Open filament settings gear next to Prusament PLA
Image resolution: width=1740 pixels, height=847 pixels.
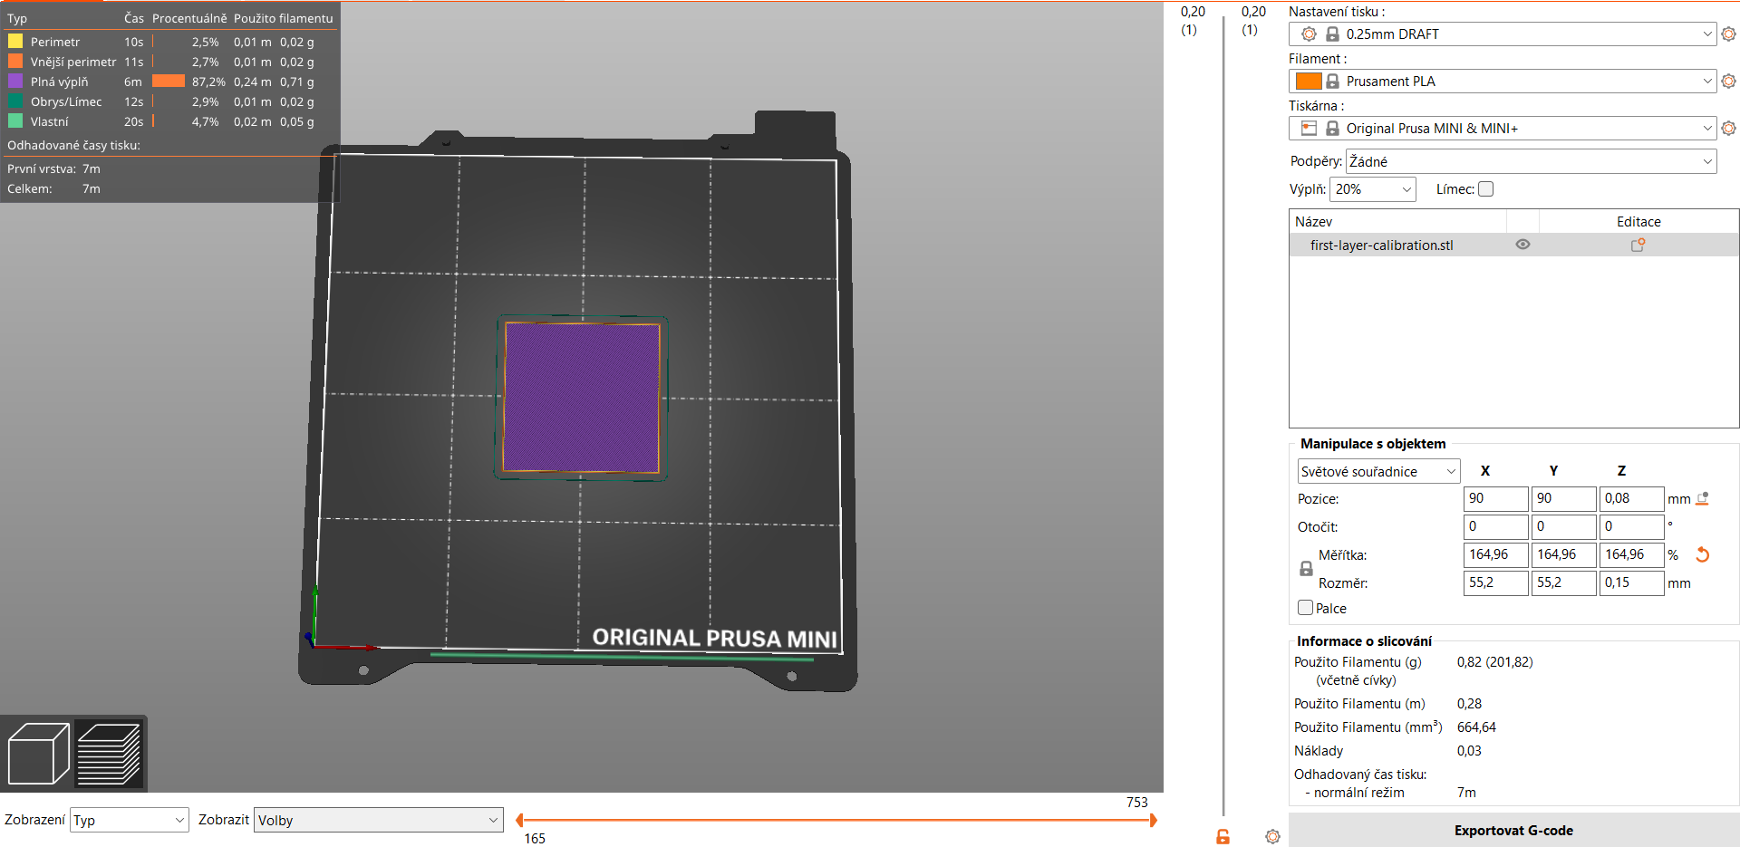pos(1728,81)
